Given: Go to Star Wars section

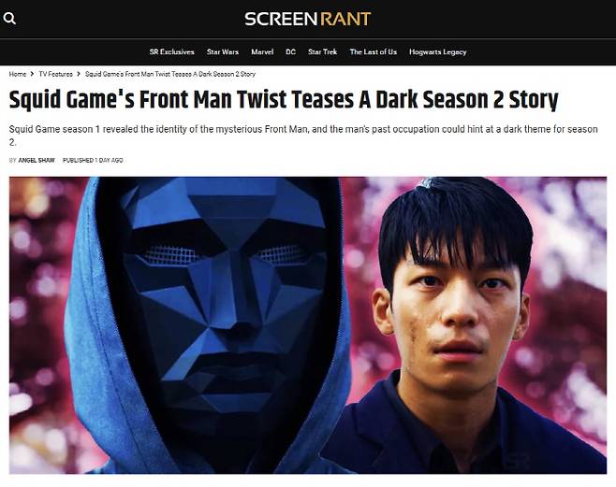Looking at the screenshot, I should click(x=223, y=51).
